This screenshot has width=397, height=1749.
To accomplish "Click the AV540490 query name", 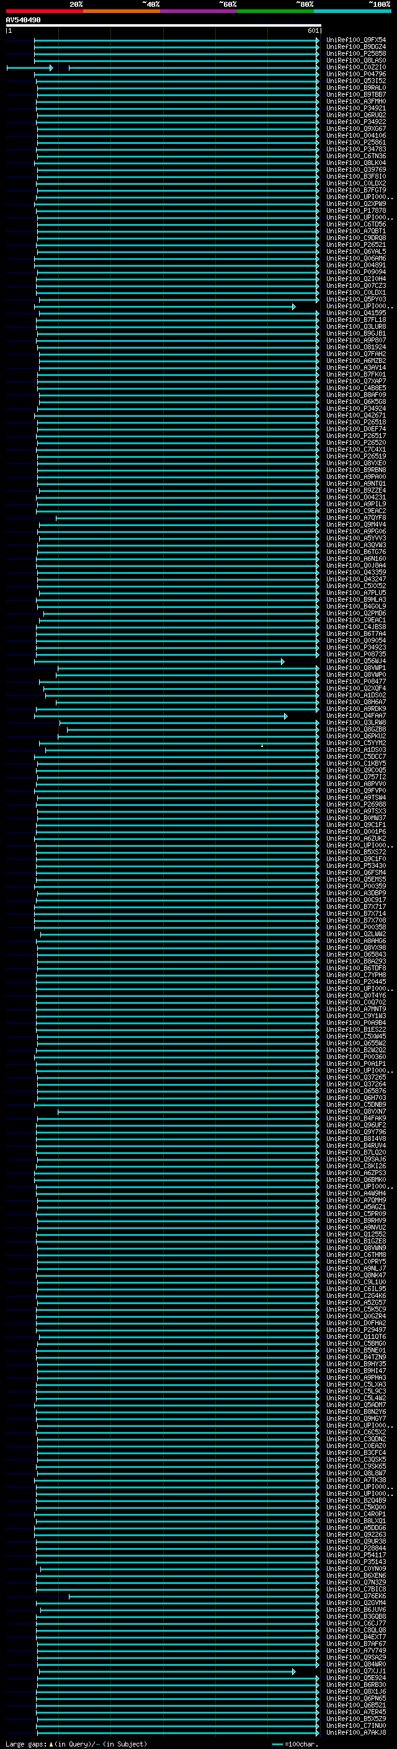I will coord(23,20).
